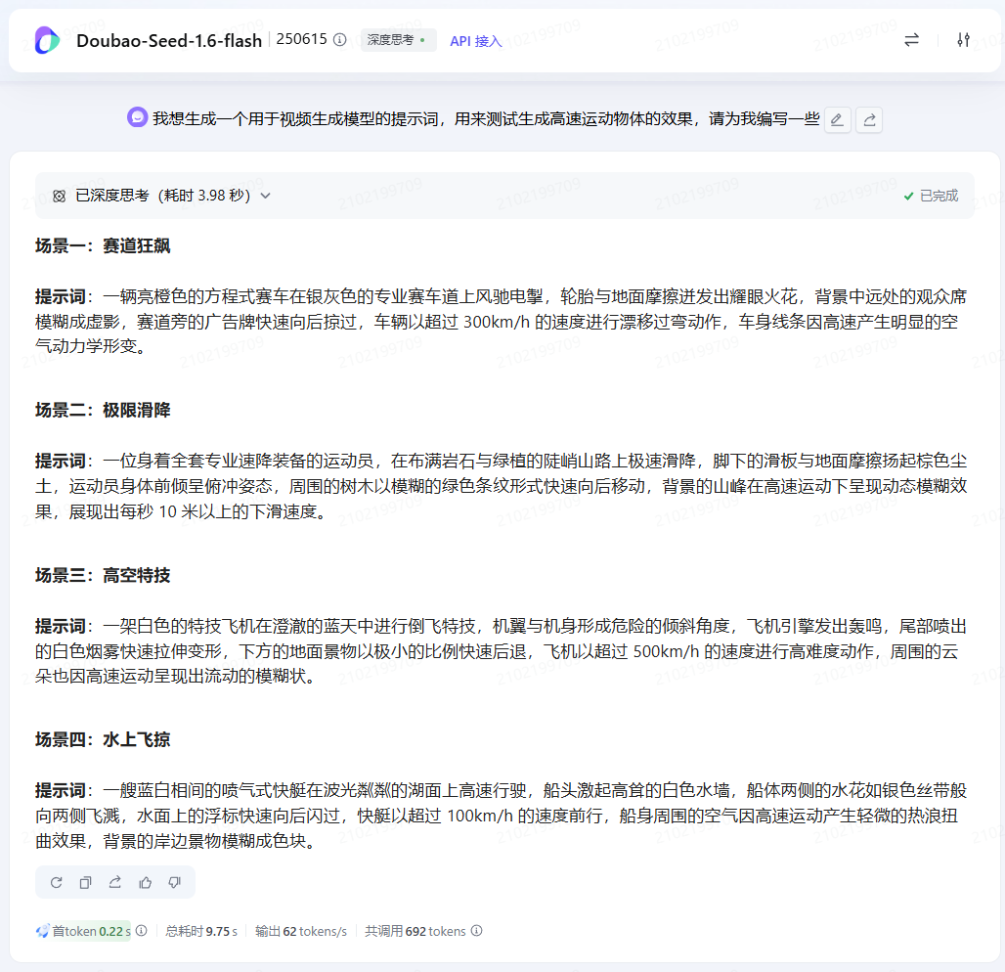Open info icon next to 首token latency
1005x972 pixels.
(142, 930)
